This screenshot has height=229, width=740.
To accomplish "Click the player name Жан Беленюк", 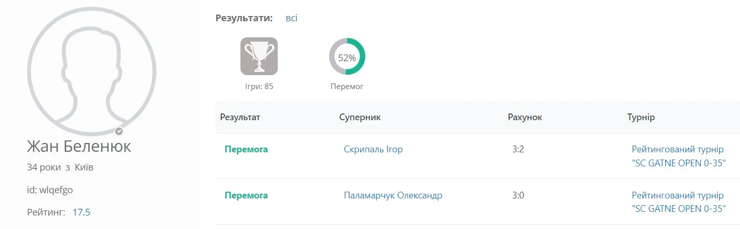I will [79, 147].
